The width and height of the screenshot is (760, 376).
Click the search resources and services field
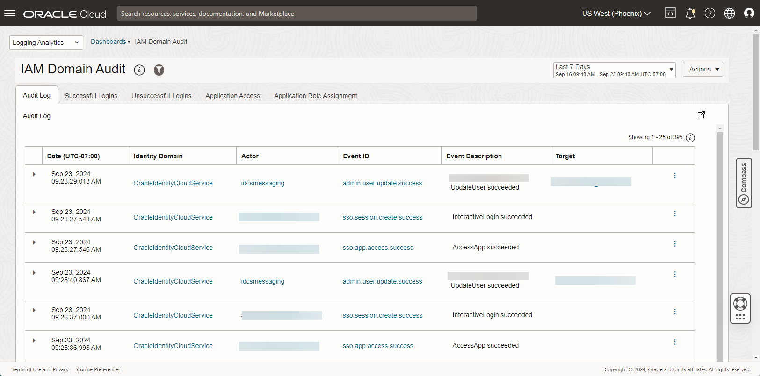tap(297, 14)
